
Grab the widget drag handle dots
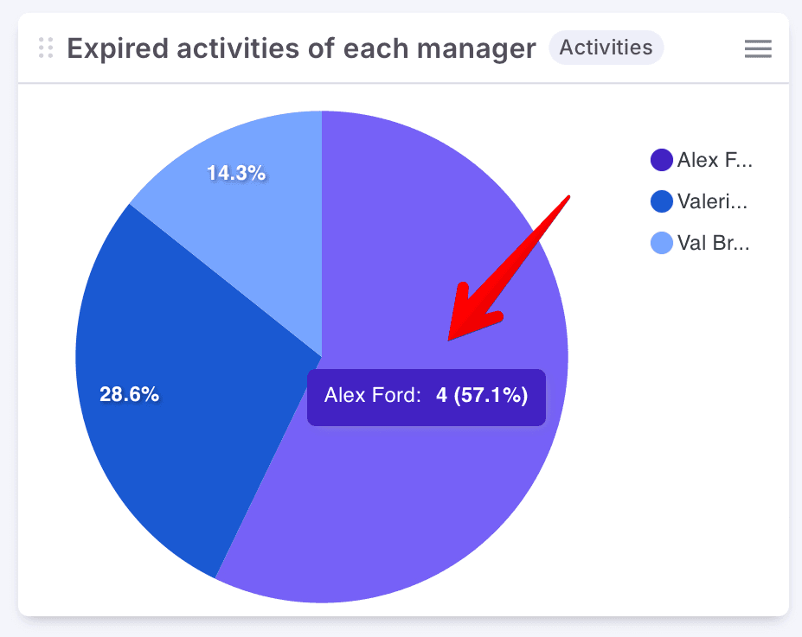46,48
